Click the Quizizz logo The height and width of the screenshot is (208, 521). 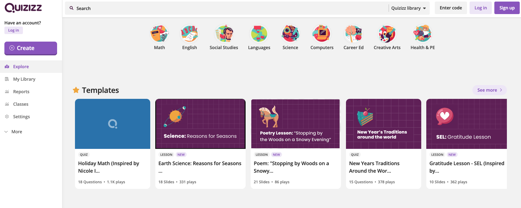click(x=23, y=8)
